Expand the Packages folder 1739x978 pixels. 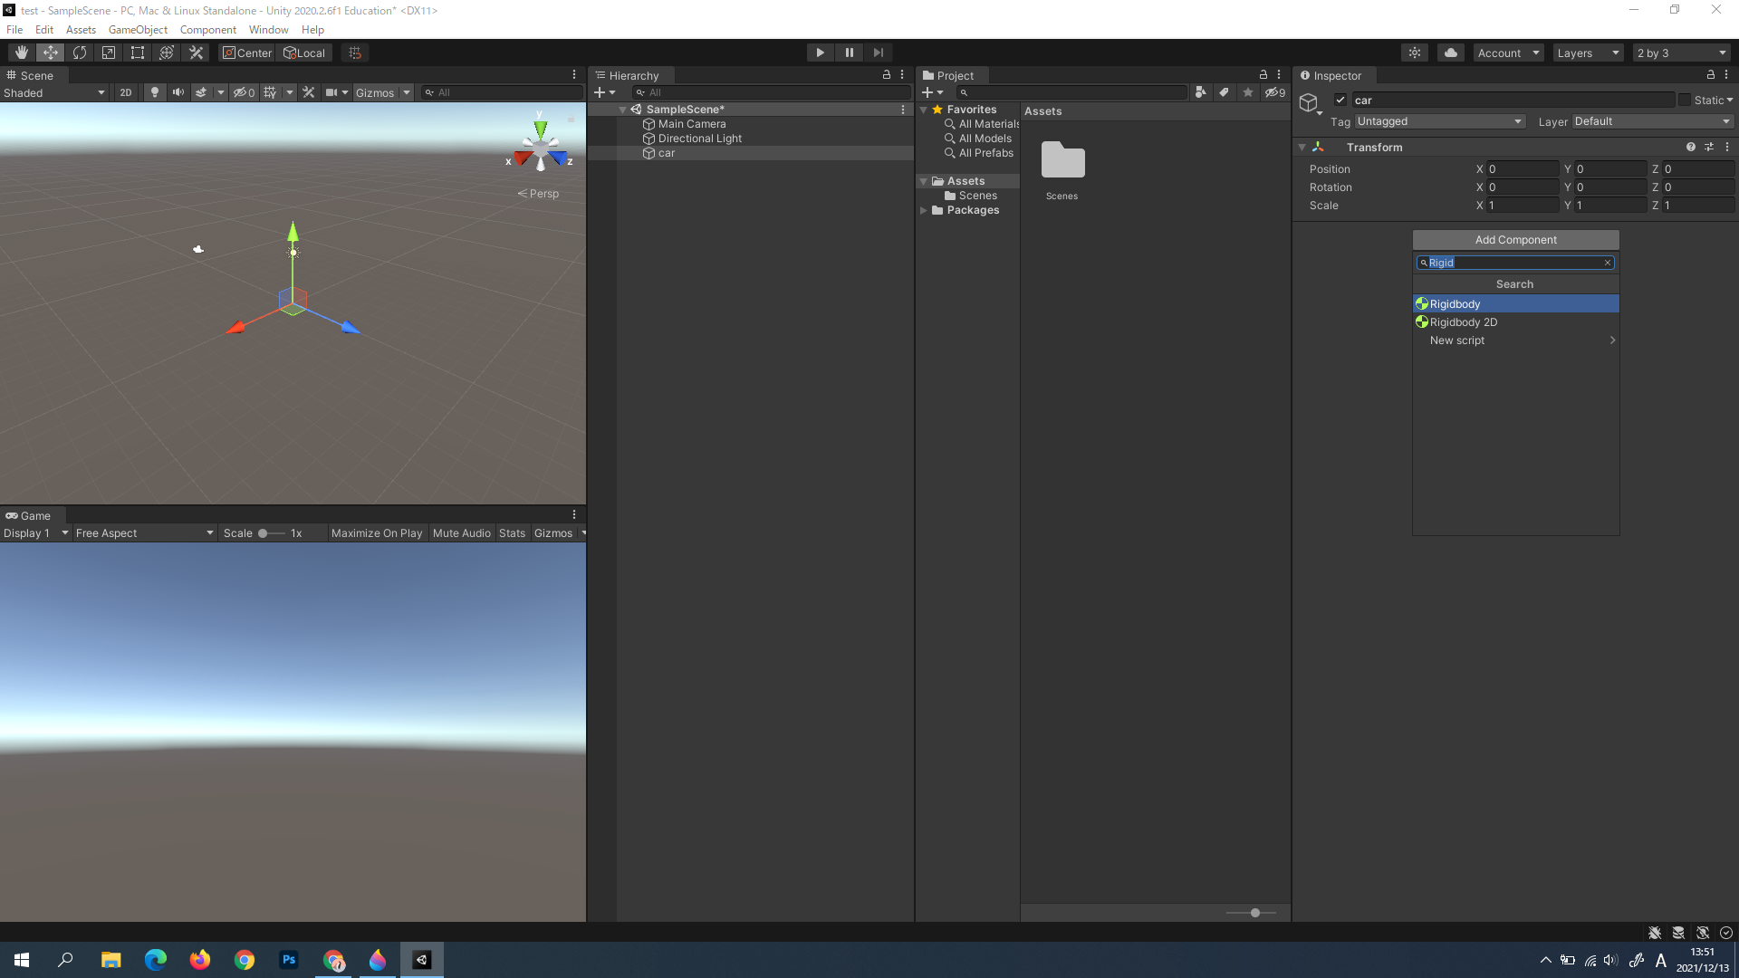924,210
